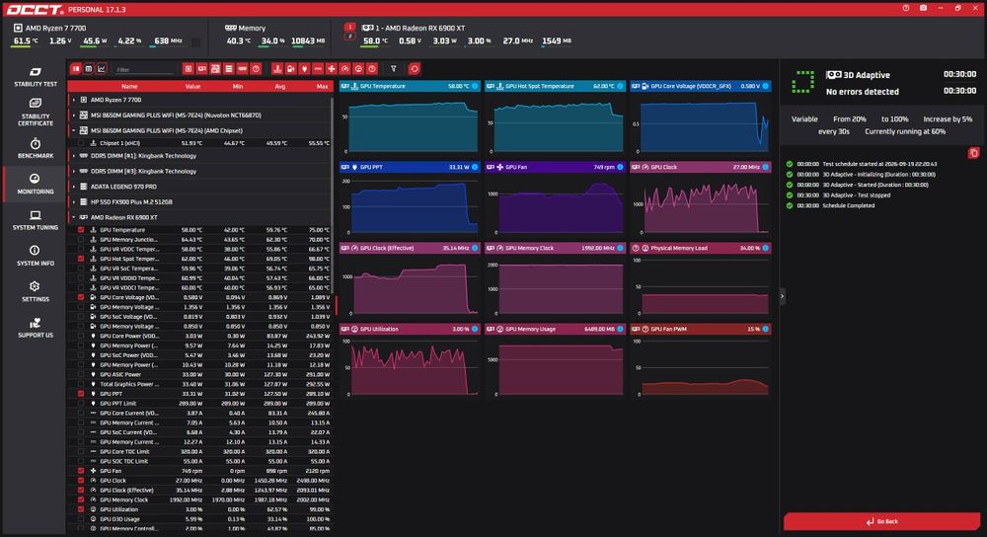This screenshot has height=537, width=987.
Task: Uncheck the GPU Core Voltage checkbox
Action: [81, 297]
